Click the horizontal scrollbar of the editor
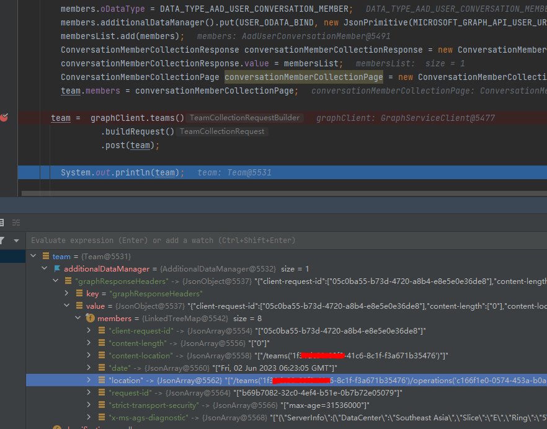Viewport: 547px width, 429px height. point(284,193)
